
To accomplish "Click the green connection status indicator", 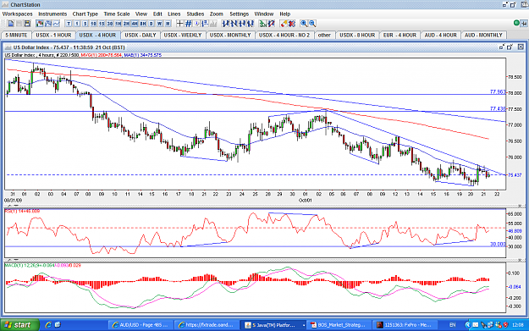I will coord(516,24).
